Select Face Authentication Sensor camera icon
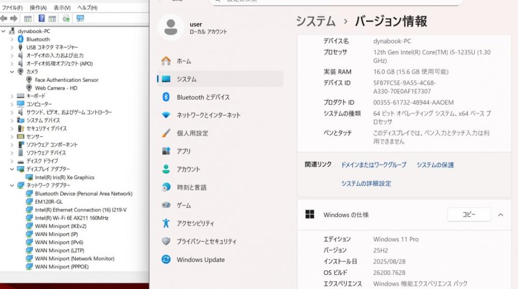Image resolution: width=518 pixels, height=289 pixels. tap(29, 80)
